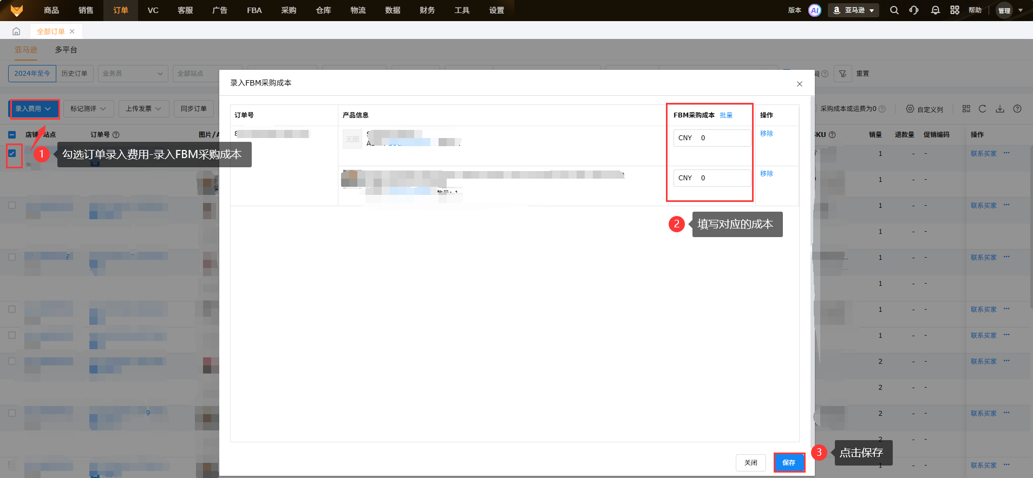Select the 2024年至今 filter
Image resolution: width=1033 pixels, height=478 pixels.
tap(32, 74)
